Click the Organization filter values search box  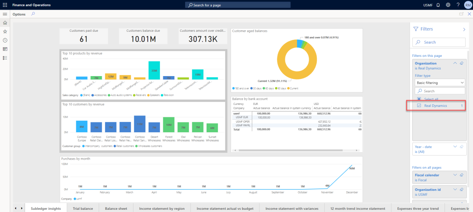click(439, 91)
